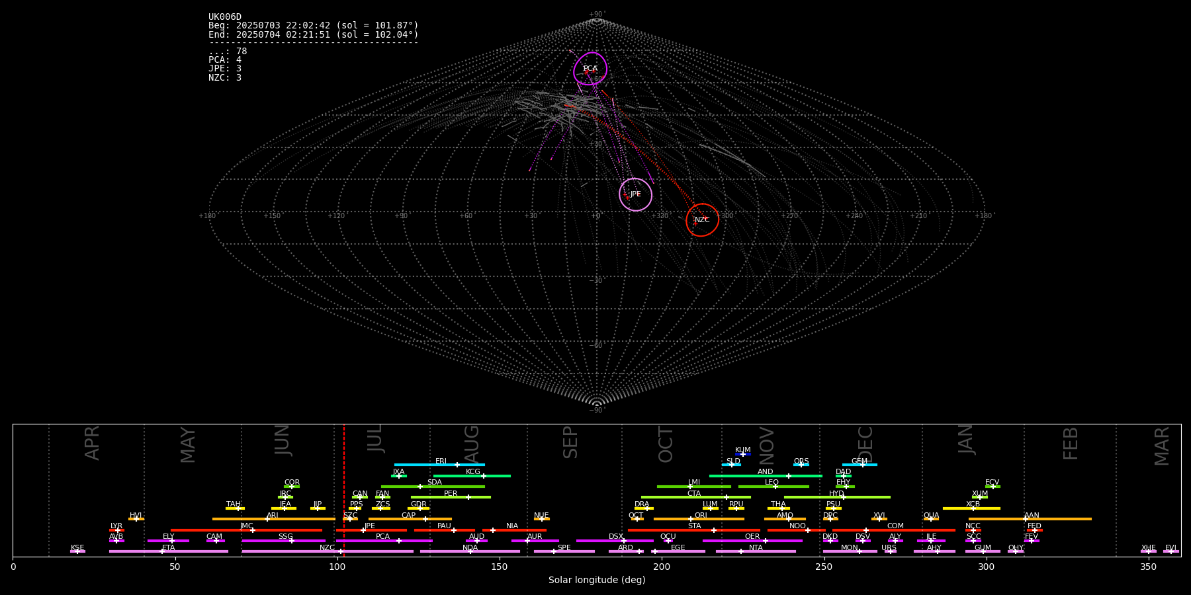Click the red NZC radiant circle on sky map
This screenshot has height=595, width=1191.
click(702, 219)
